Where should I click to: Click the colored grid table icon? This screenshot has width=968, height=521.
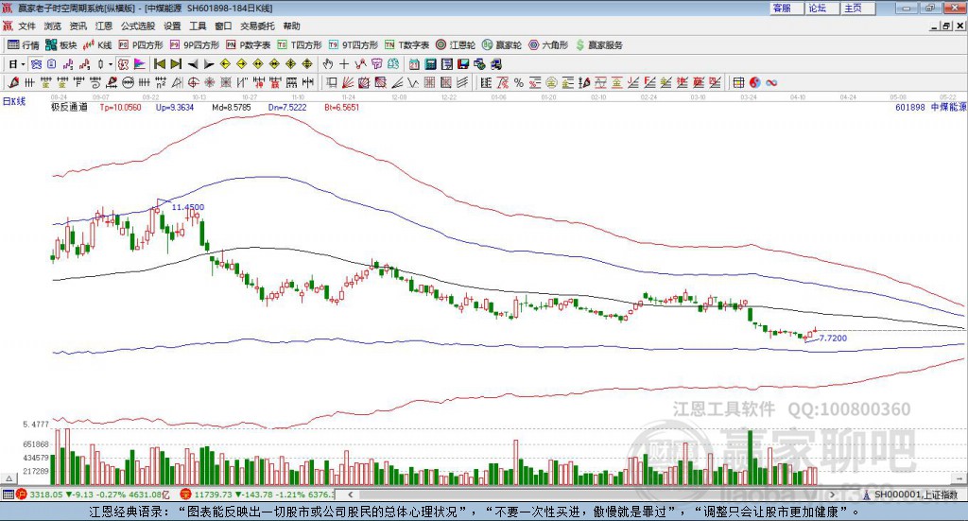(x=738, y=82)
